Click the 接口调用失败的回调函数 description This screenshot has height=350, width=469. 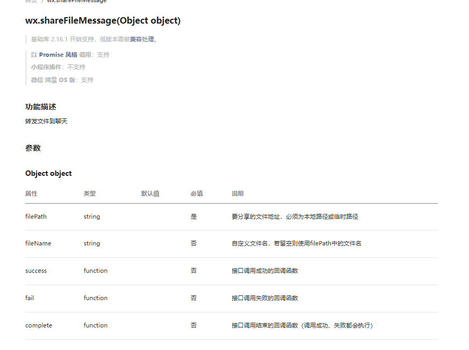(x=265, y=298)
